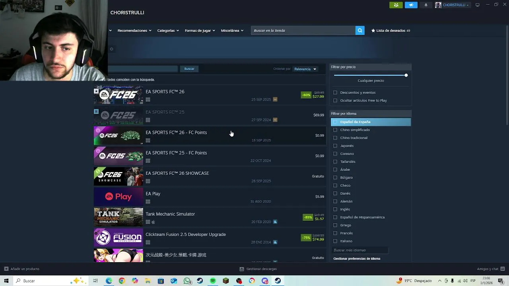The height and width of the screenshot is (286, 509).
Task: Open EA SPORTS FC 25 - FC Points result
Action: click(x=210, y=156)
